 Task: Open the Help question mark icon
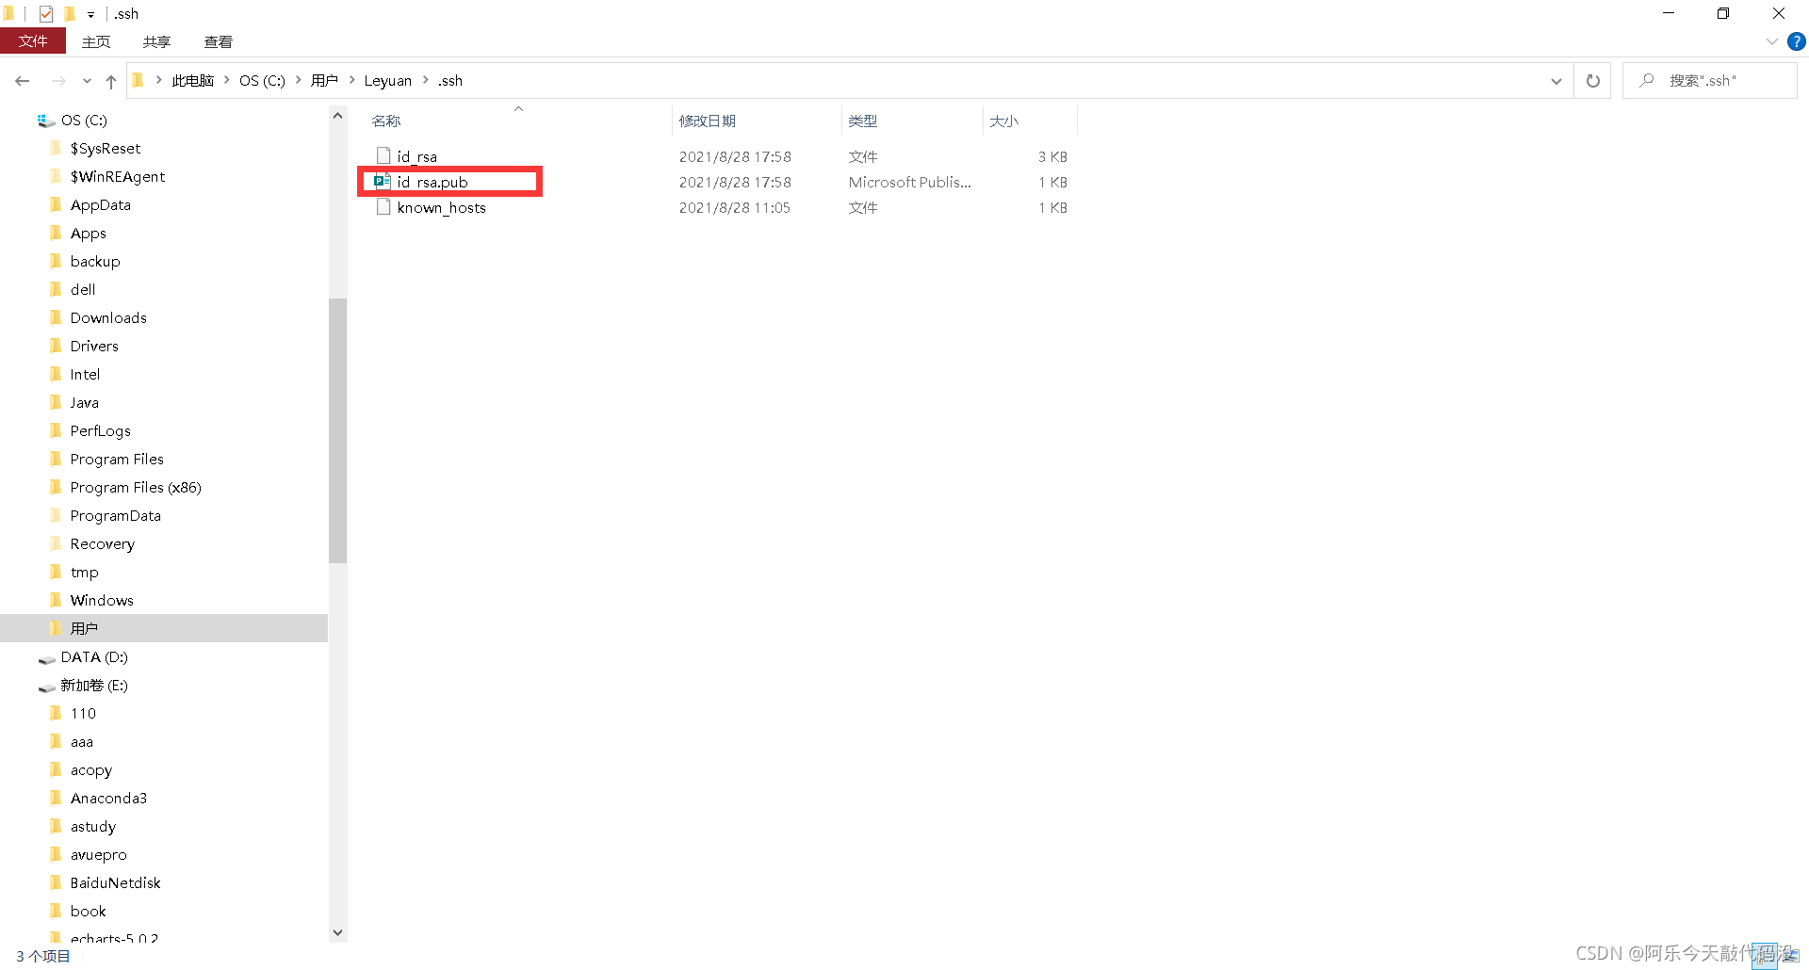pyautogui.click(x=1797, y=41)
